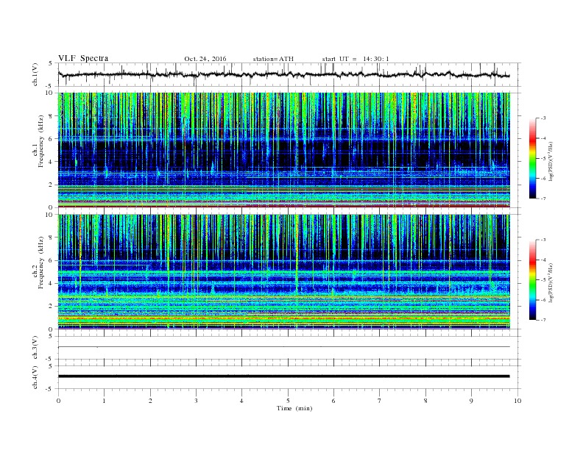Image resolution: width=583 pixels, height=450 pixels.
Task: Click the 'start UT = 14:30:1' text
Action: click(356, 59)
